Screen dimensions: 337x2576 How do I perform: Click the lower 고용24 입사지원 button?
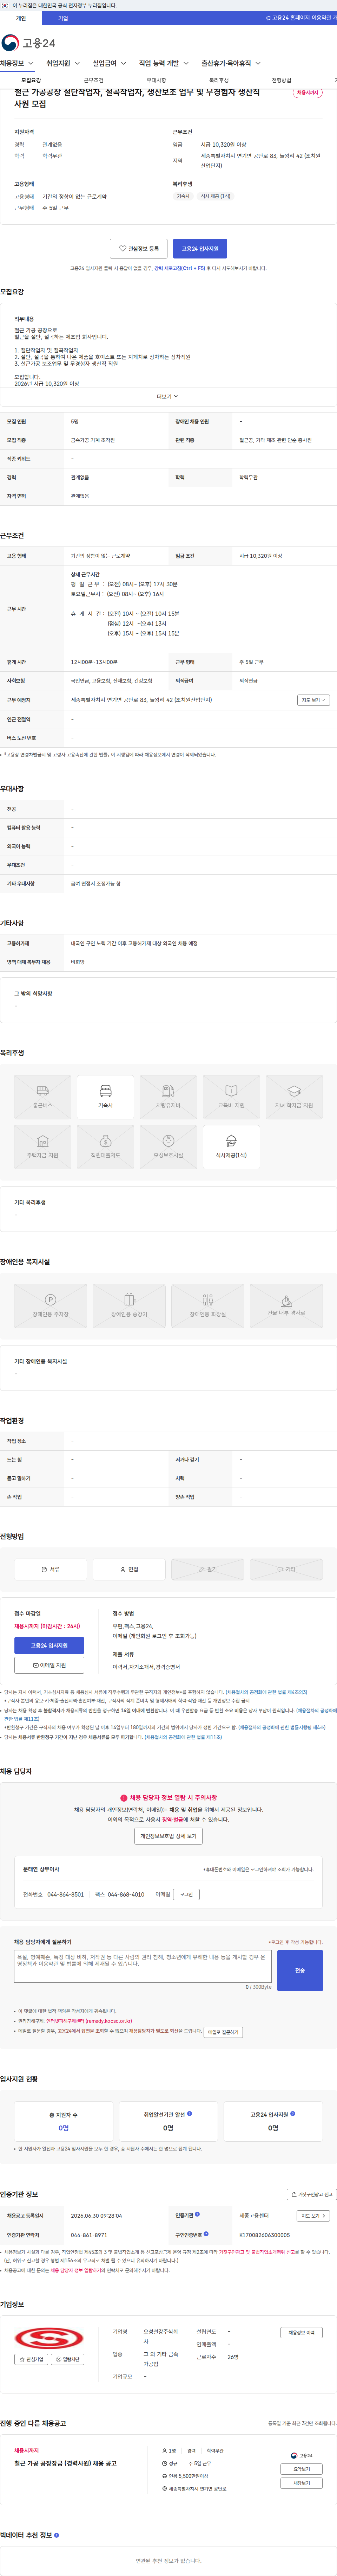tap(49, 1645)
